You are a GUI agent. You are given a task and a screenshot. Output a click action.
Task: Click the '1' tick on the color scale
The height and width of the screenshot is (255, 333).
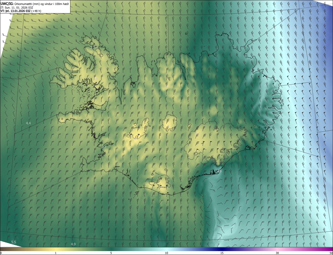pos(56,253)
